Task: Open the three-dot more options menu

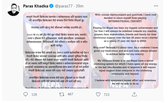Action: [x=156, y=6]
